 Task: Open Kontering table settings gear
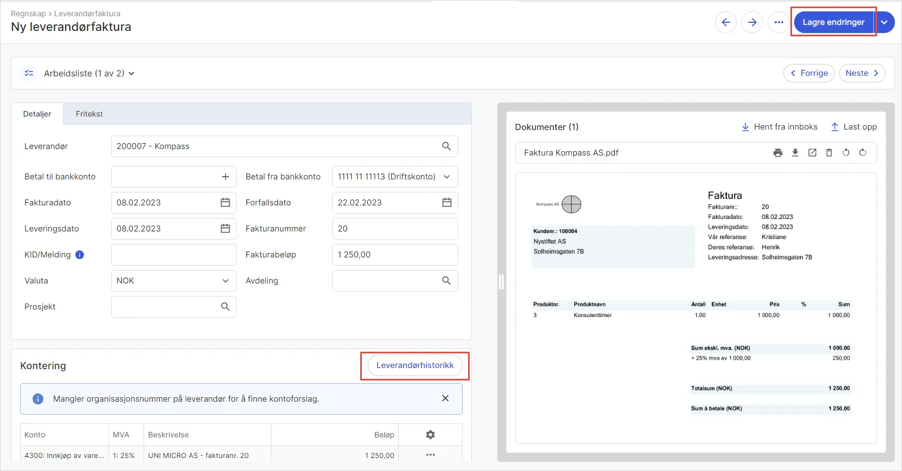[430, 435]
